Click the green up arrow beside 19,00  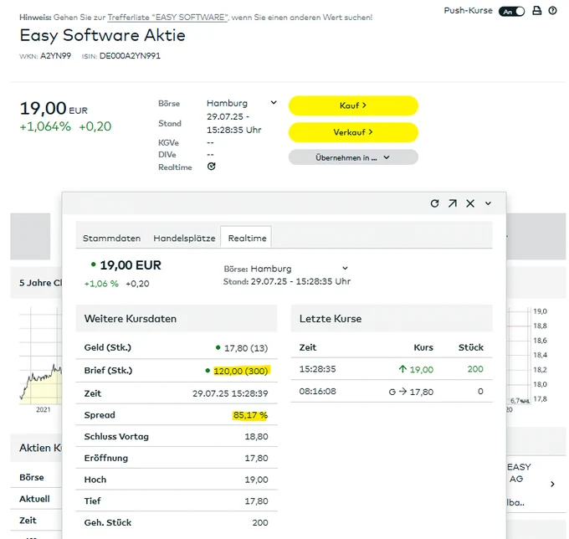point(402,369)
